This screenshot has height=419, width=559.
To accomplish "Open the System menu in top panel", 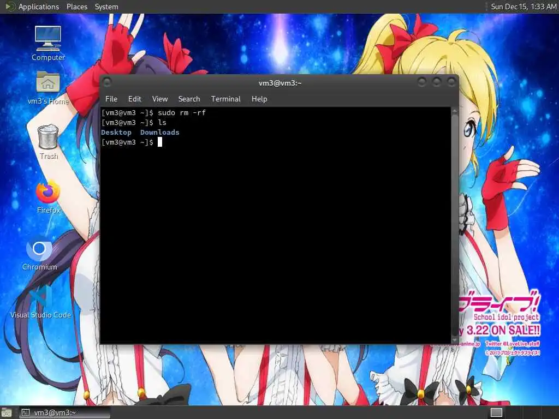I will (106, 7).
